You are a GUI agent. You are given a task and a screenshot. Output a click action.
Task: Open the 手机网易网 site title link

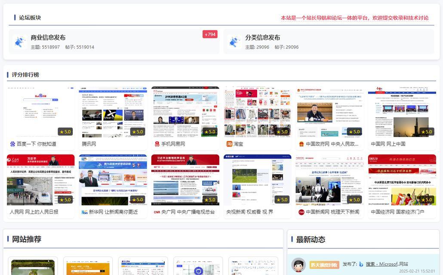click(x=173, y=144)
